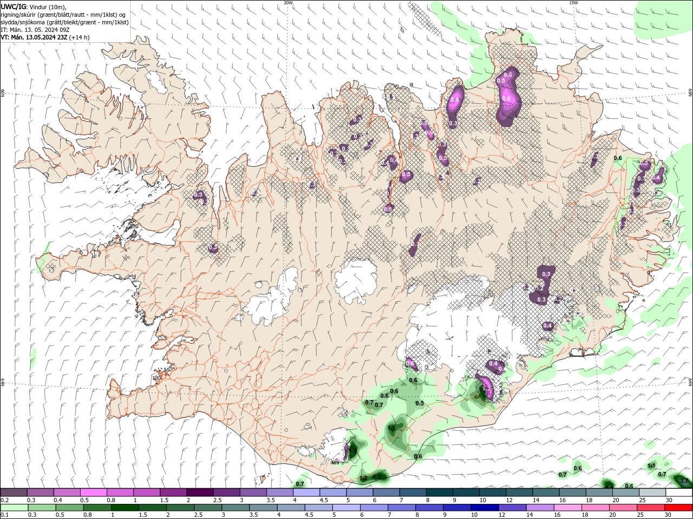Click the dark plum 0.2 swatch in upper legend
Screen dimensions: 693x519
pyautogui.click(x=14, y=493)
